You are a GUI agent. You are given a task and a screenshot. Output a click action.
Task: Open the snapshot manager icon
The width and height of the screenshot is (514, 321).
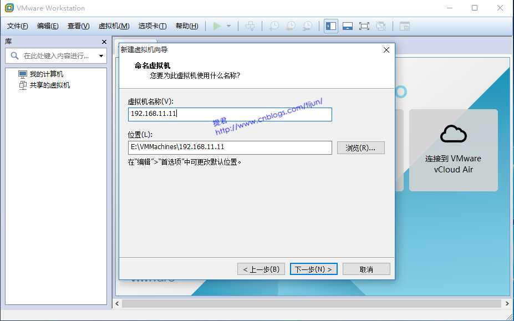tap(308, 26)
